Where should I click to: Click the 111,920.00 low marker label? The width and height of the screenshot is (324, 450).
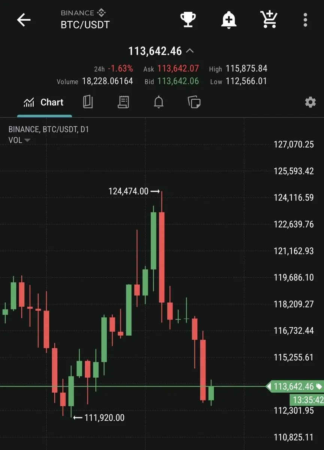pos(105,417)
